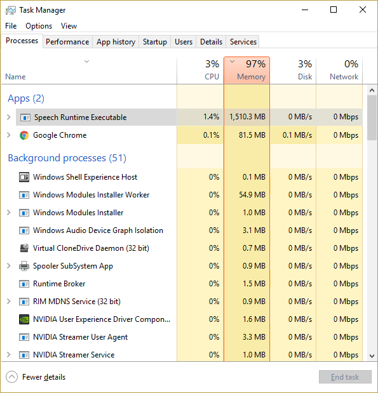This screenshot has height=393, width=378.
Task: Click the Virtual CloneDrive Daemon icon
Action: click(x=24, y=248)
